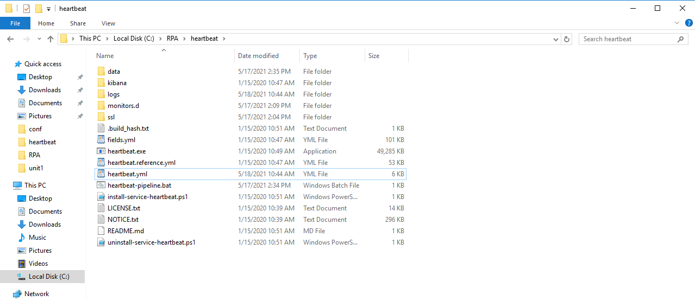Screen dimensions: 695x301
Task: Click the data folder icon
Action: tap(101, 72)
